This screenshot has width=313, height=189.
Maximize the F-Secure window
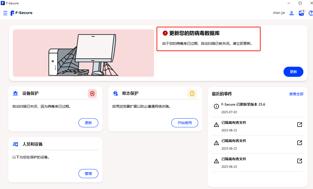click(300, 3)
